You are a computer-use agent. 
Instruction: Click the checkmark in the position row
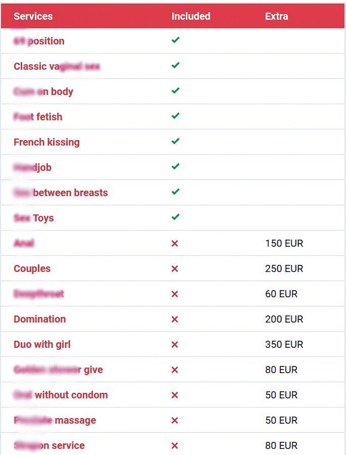click(x=175, y=40)
